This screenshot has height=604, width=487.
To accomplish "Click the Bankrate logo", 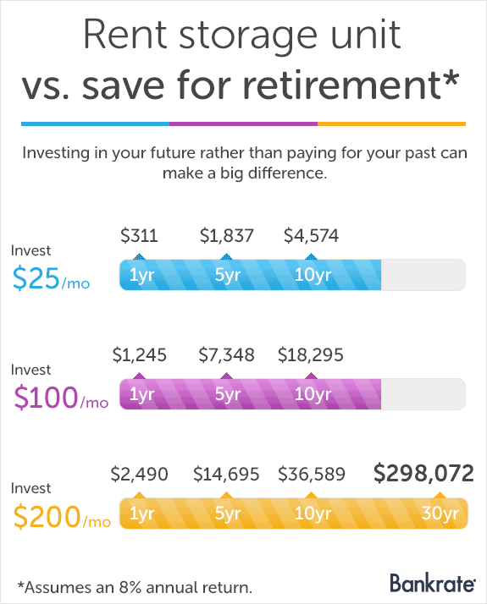I will tap(432, 583).
